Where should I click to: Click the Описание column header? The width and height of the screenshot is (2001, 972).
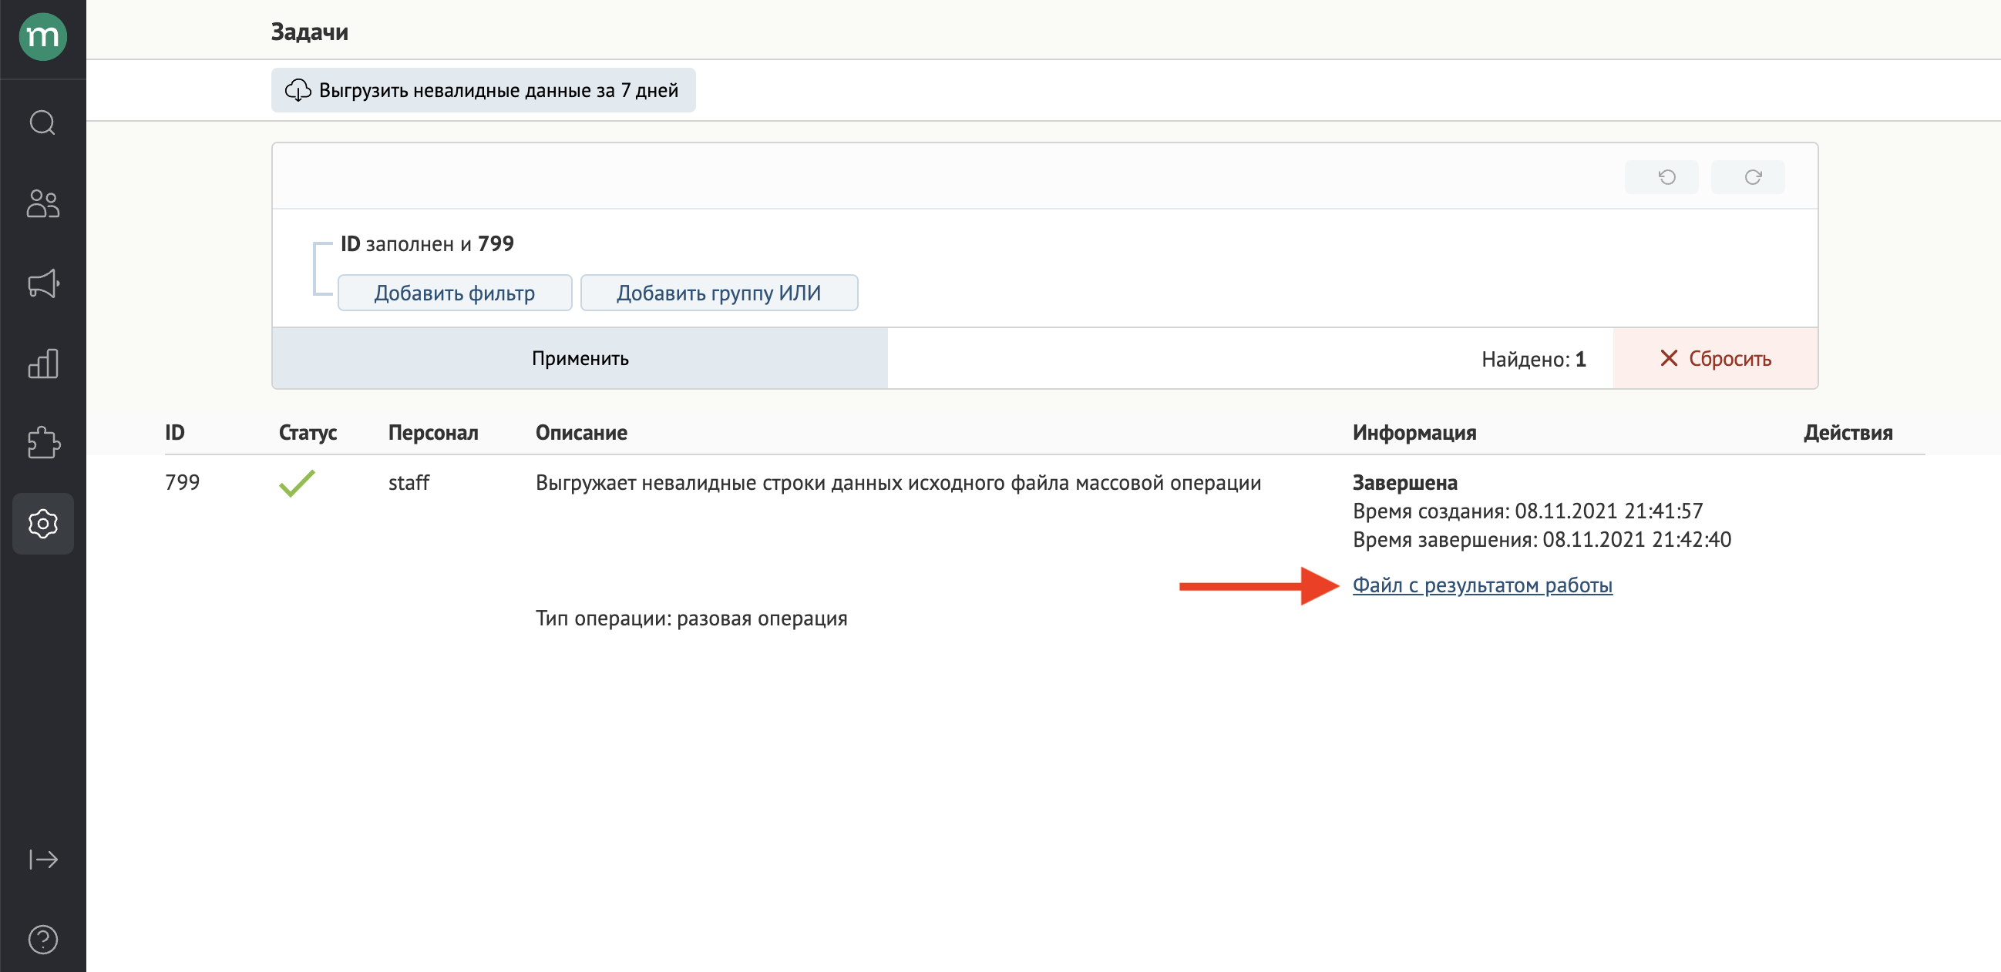click(x=581, y=432)
